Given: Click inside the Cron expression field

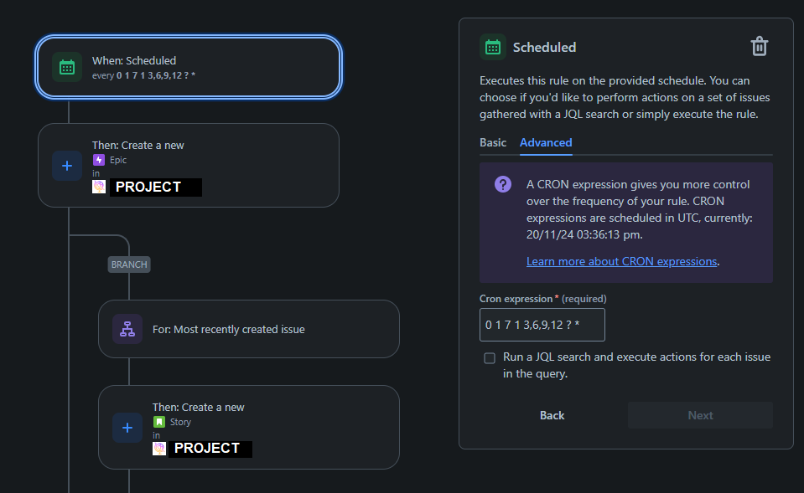Looking at the screenshot, I should 541,325.
